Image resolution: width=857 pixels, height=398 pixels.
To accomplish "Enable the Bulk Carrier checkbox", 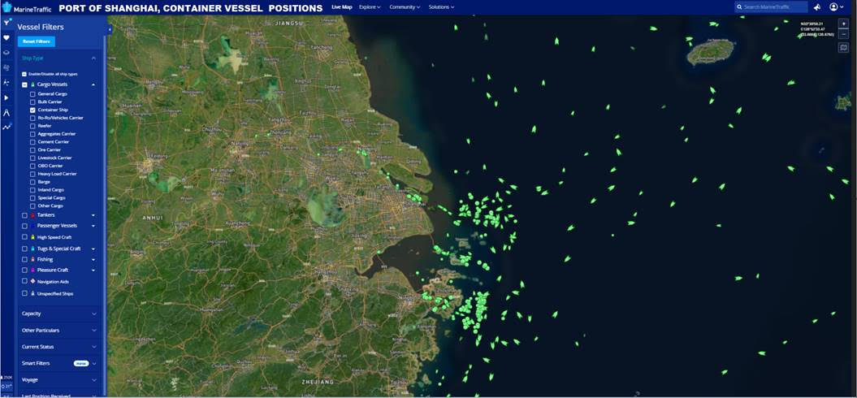I will [32, 102].
